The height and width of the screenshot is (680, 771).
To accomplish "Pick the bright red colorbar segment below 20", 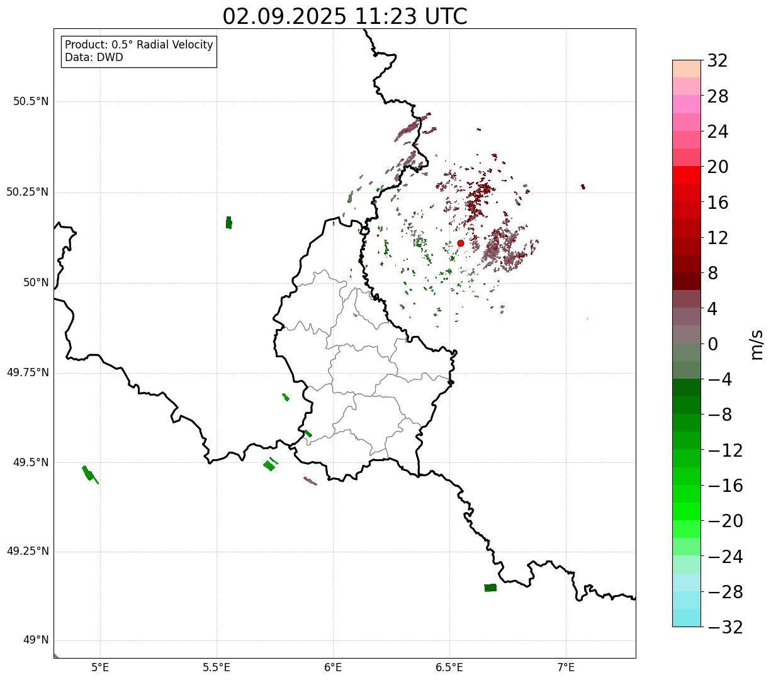I will coord(687,175).
